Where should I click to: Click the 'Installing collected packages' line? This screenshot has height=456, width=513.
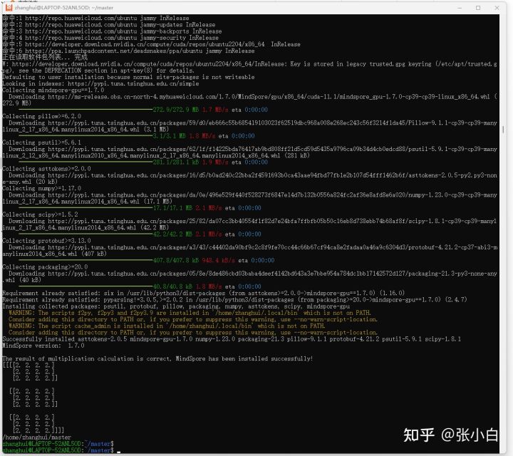point(176,306)
